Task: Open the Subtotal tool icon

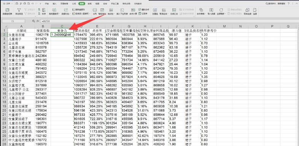Action: click(x=174, y=11)
